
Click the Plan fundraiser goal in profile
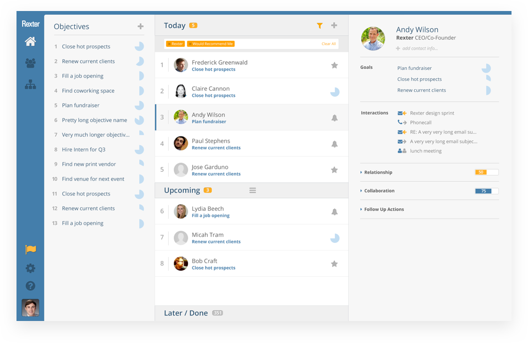pos(414,68)
